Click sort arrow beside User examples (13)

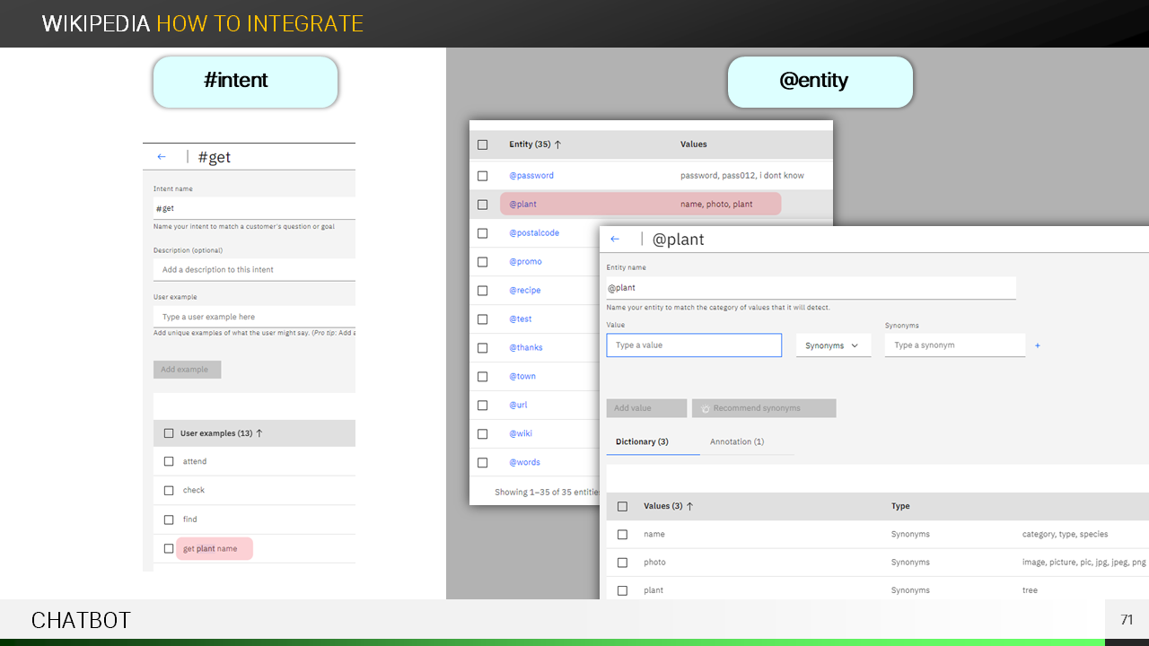[259, 433]
